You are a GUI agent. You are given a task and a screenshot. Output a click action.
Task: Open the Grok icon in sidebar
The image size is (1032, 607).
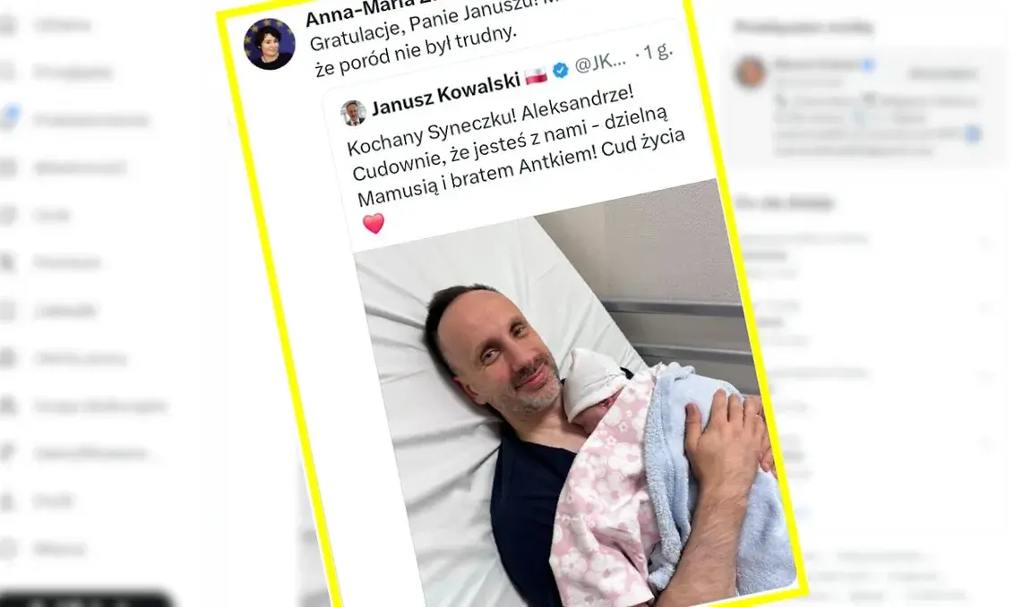point(6,214)
